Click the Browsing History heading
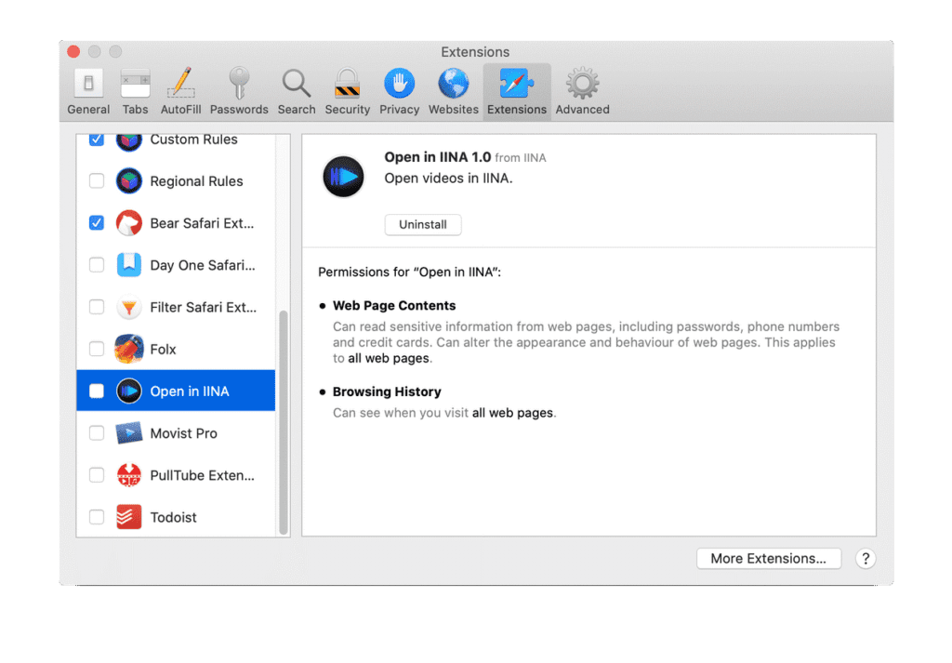 pyautogui.click(x=387, y=391)
